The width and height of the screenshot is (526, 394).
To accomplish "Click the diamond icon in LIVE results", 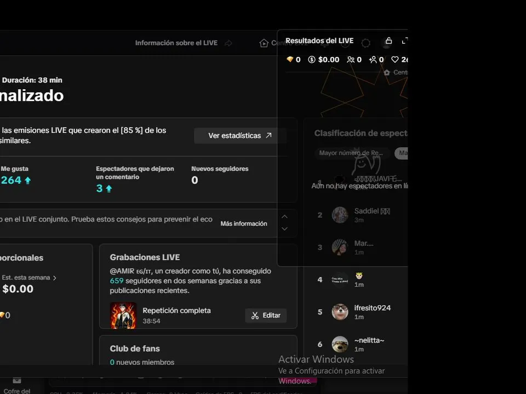I will [x=290, y=59].
